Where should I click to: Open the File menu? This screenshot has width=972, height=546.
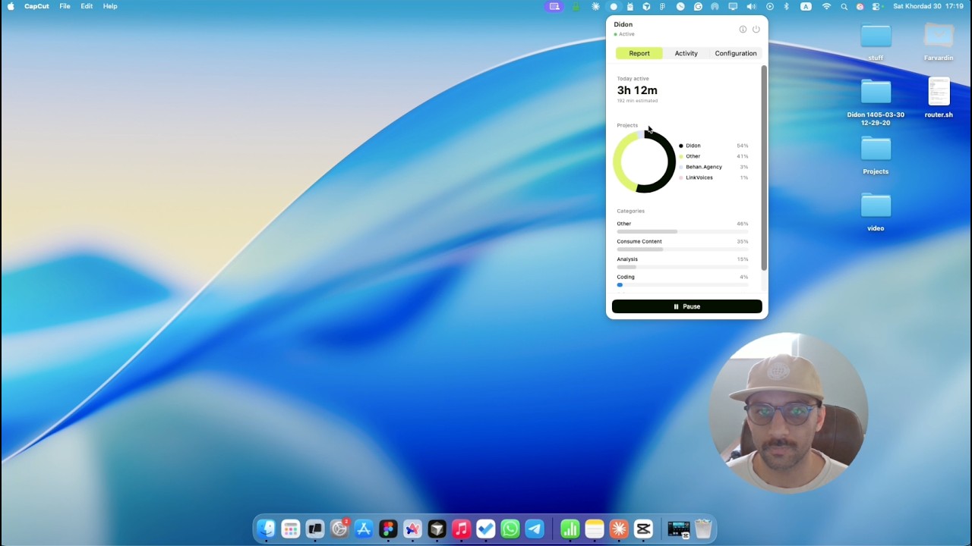[65, 6]
